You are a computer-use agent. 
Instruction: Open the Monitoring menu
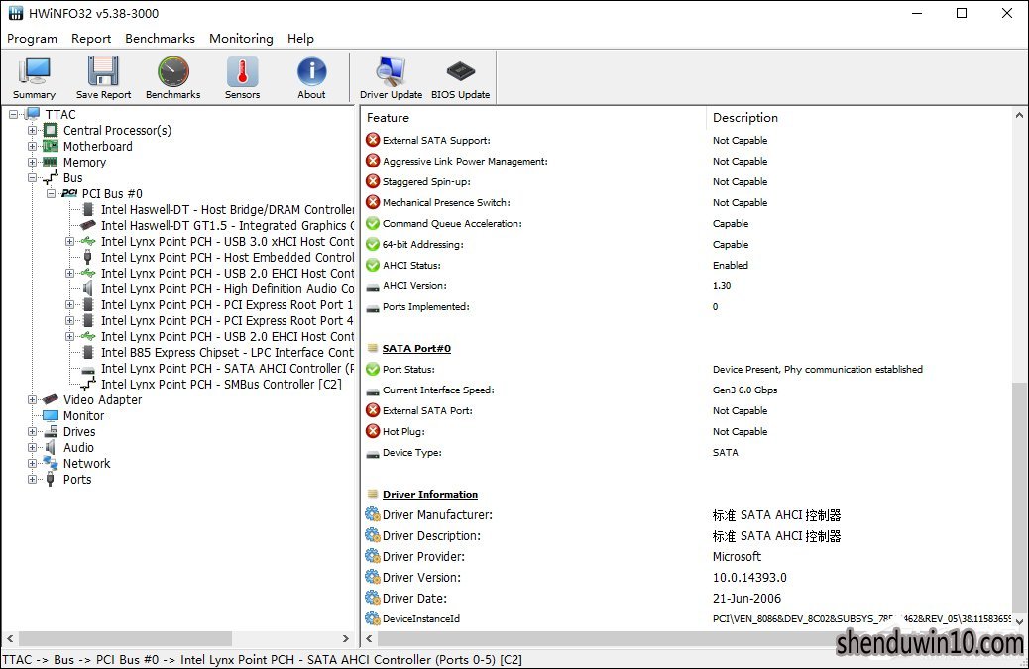[241, 38]
